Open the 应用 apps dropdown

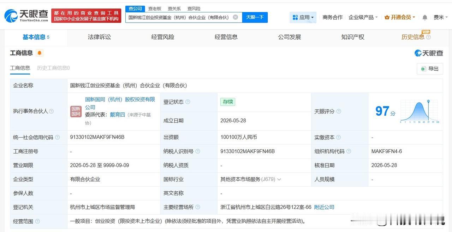(x=303, y=17)
